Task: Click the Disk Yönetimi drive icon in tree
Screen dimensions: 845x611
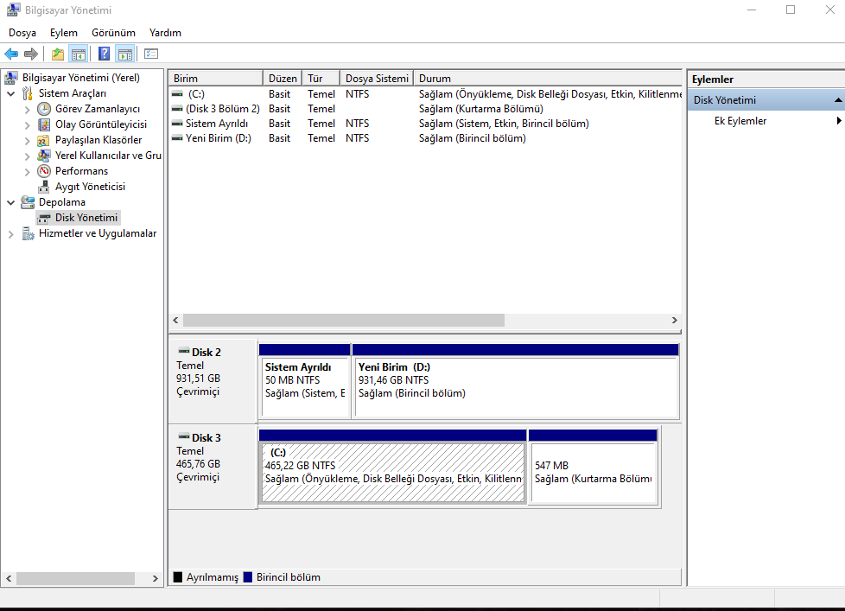Action: pos(44,218)
